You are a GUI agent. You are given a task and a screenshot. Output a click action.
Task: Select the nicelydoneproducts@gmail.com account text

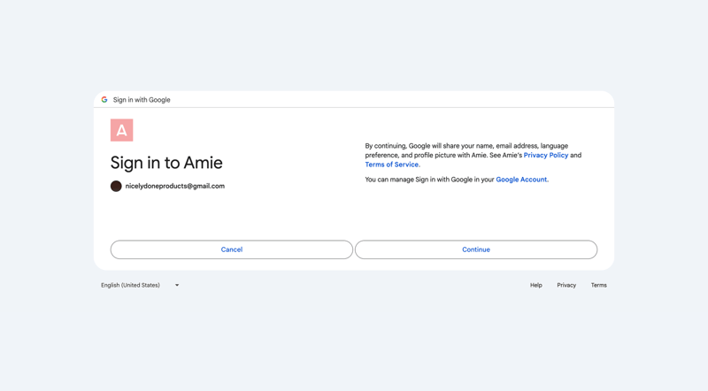(174, 186)
